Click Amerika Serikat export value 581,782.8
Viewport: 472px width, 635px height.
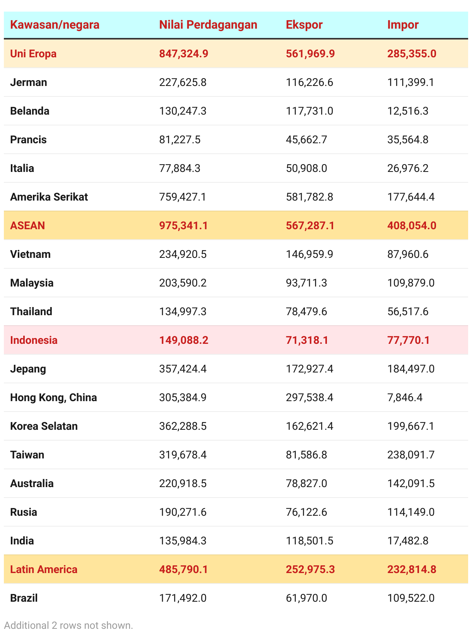click(310, 197)
